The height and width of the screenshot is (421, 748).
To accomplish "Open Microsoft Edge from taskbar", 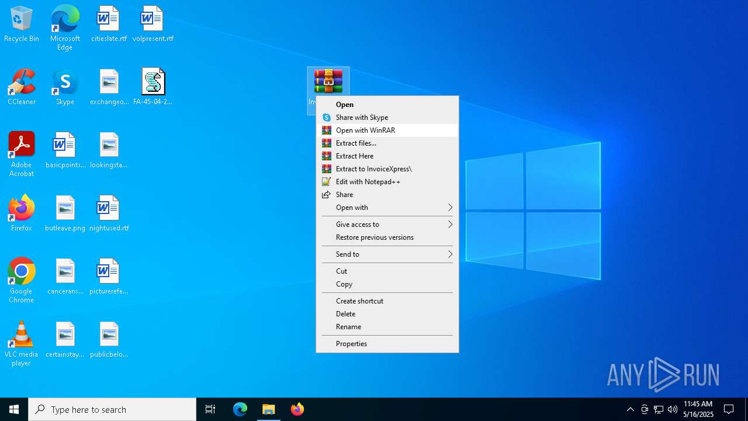I will [x=240, y=409].
